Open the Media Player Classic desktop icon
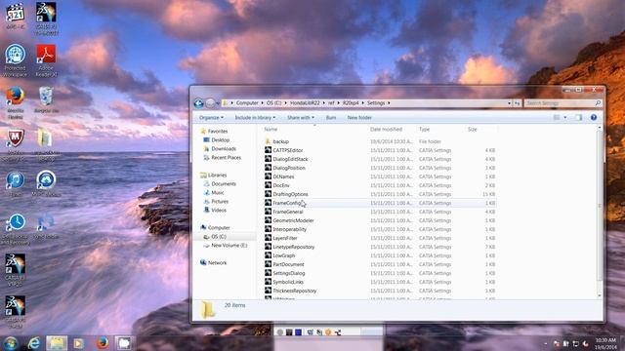The width and height of the screenshot is (625, 351). pos(16,13)
